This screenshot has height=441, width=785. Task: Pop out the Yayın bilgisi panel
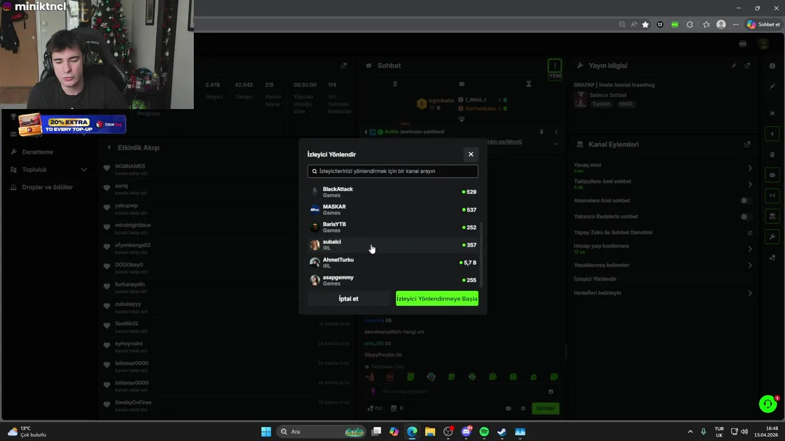747,66
